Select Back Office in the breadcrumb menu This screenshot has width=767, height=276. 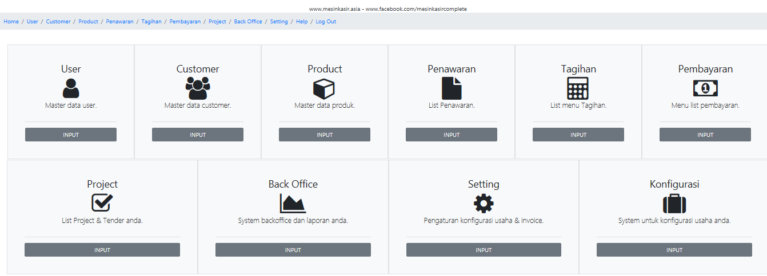[248, 22]
